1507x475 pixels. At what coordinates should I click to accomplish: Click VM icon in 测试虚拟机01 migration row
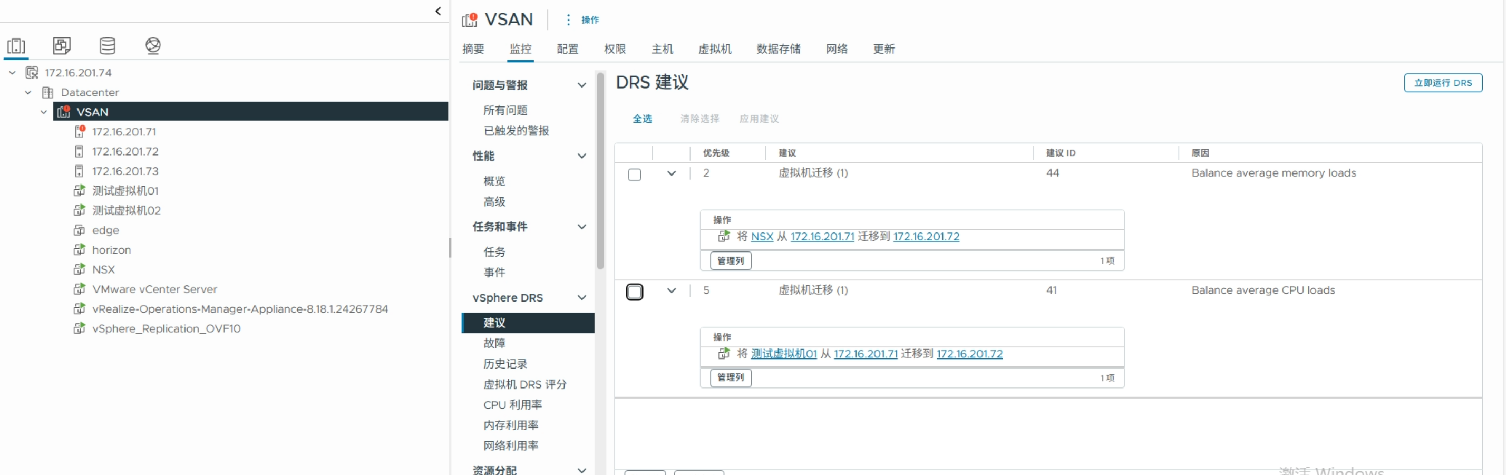[x=724, y=353]
